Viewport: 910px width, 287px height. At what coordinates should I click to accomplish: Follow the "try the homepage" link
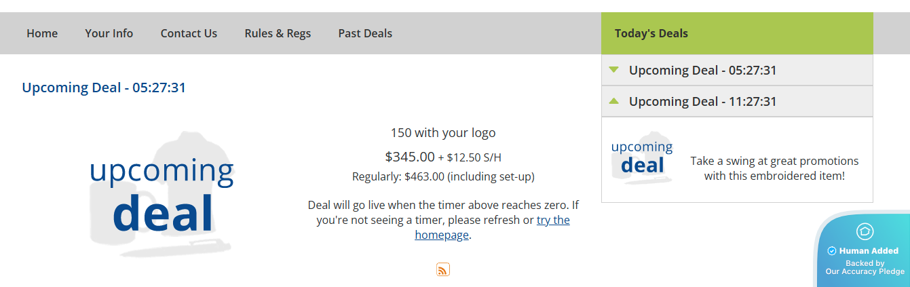tap(552, 221)
